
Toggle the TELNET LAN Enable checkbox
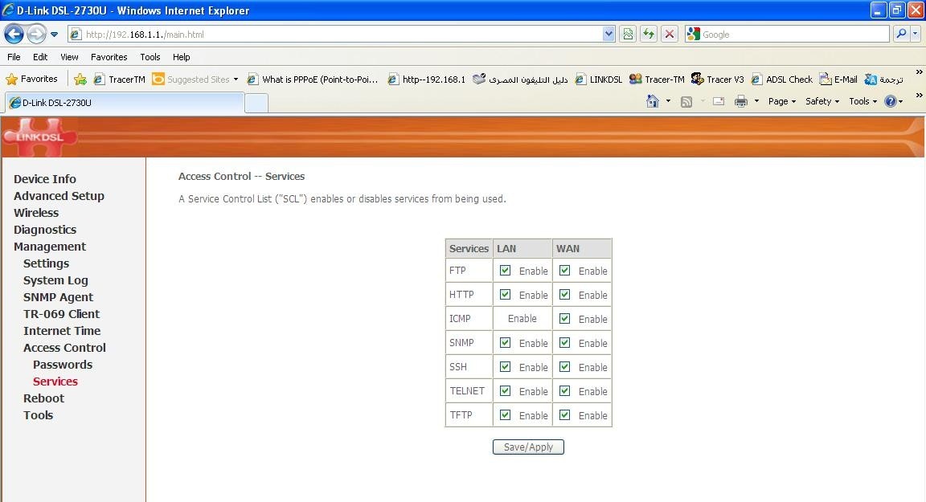point(505,391)
